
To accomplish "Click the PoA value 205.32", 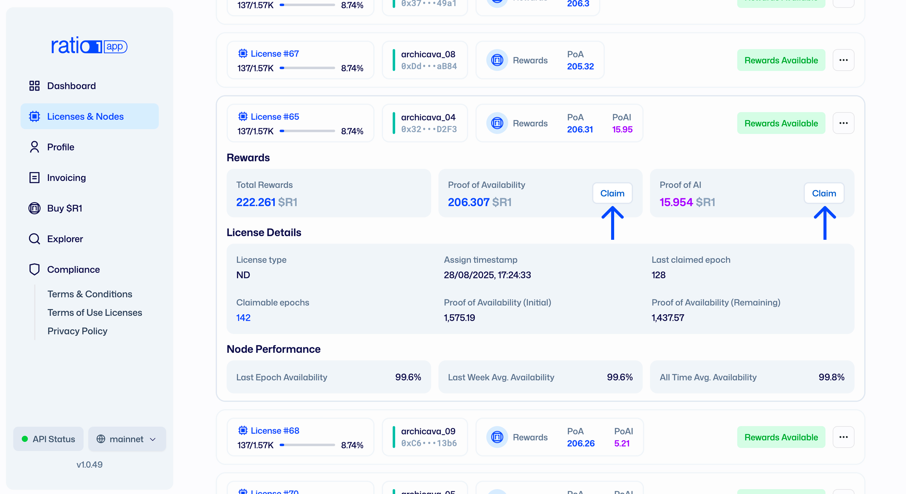I will [580, 66].
